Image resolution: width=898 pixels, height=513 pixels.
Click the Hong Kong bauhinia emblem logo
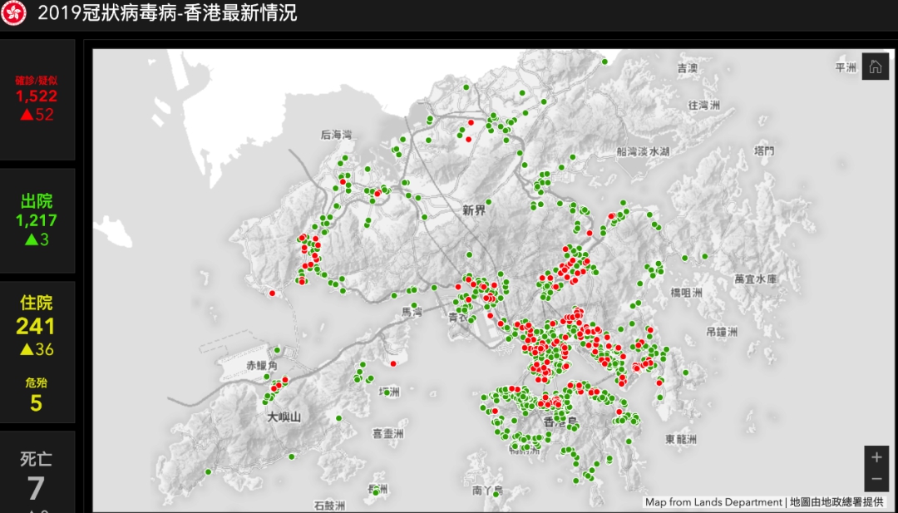click(x=15, y=13)
